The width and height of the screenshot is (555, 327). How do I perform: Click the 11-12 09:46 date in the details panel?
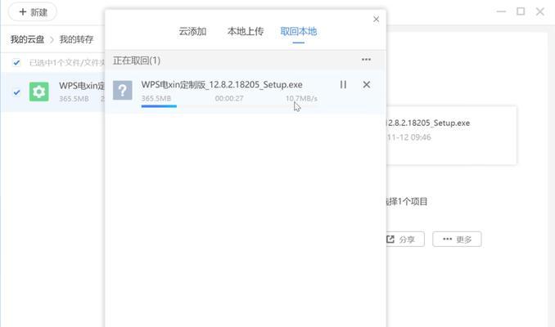[408, 137]
